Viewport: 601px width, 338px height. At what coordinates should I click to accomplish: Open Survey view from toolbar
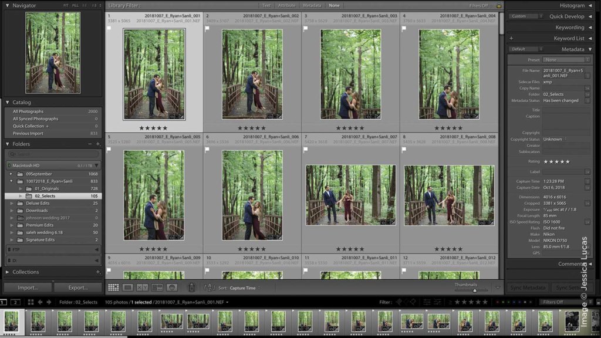(x=157, y=288)
